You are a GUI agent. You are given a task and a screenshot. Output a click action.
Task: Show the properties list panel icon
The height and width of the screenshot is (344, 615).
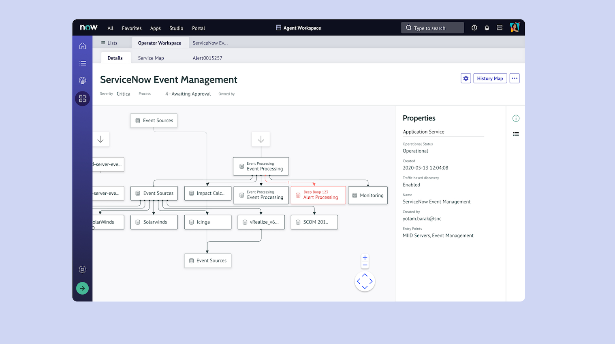click(x=516, y=134)
